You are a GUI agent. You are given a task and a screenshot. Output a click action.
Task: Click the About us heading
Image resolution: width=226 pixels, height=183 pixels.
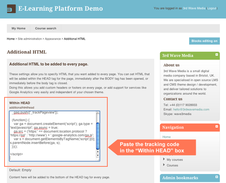tap(171, 65)
